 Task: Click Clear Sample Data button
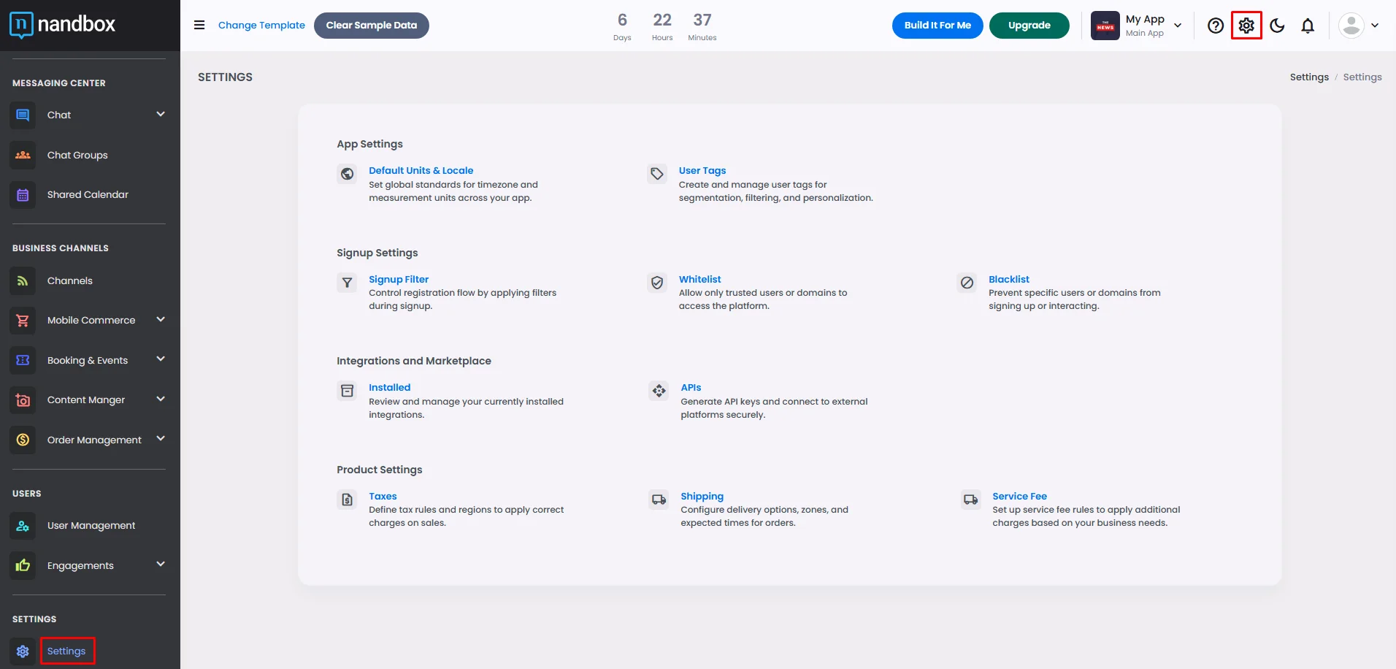coord(371,26)
